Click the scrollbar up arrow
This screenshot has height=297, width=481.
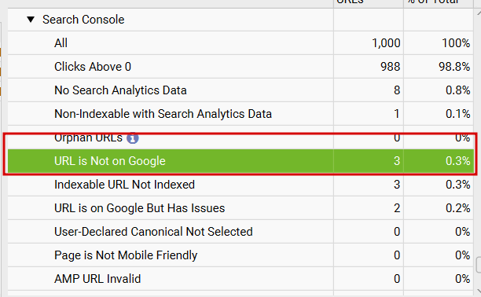click(479, 13)
